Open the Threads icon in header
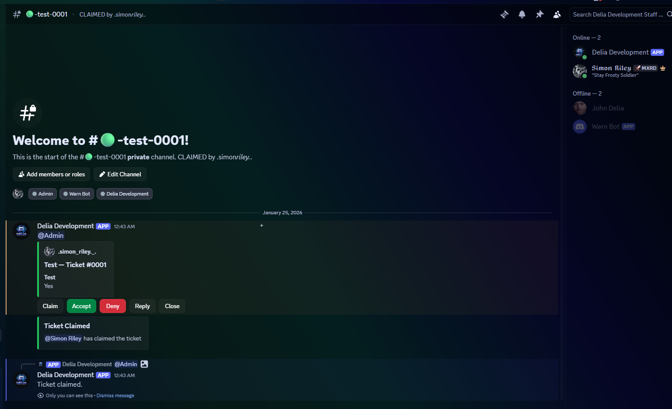Viewport: 672px width, 409px height. [505, 14]
